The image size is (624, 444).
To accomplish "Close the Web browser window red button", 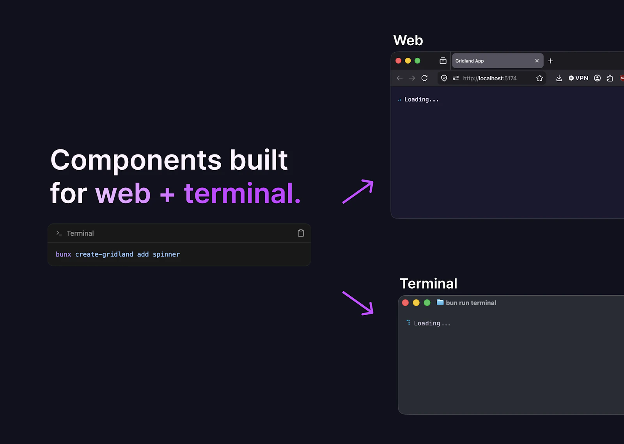I will [398, 60].
